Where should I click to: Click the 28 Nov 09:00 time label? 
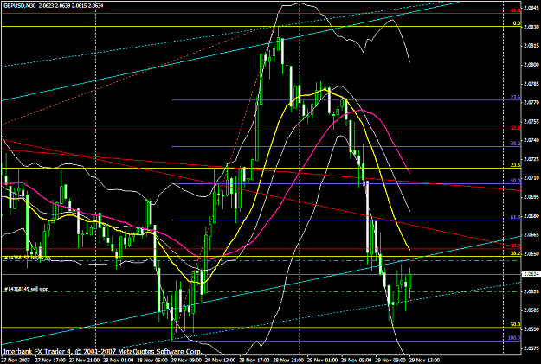pos(185,361)
